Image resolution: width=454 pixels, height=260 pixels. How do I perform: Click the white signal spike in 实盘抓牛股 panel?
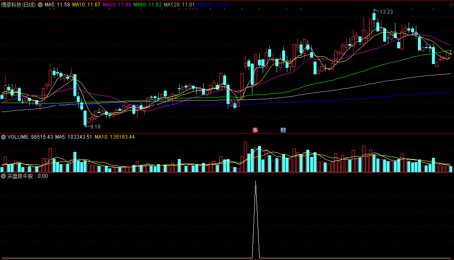click(256, 219)
